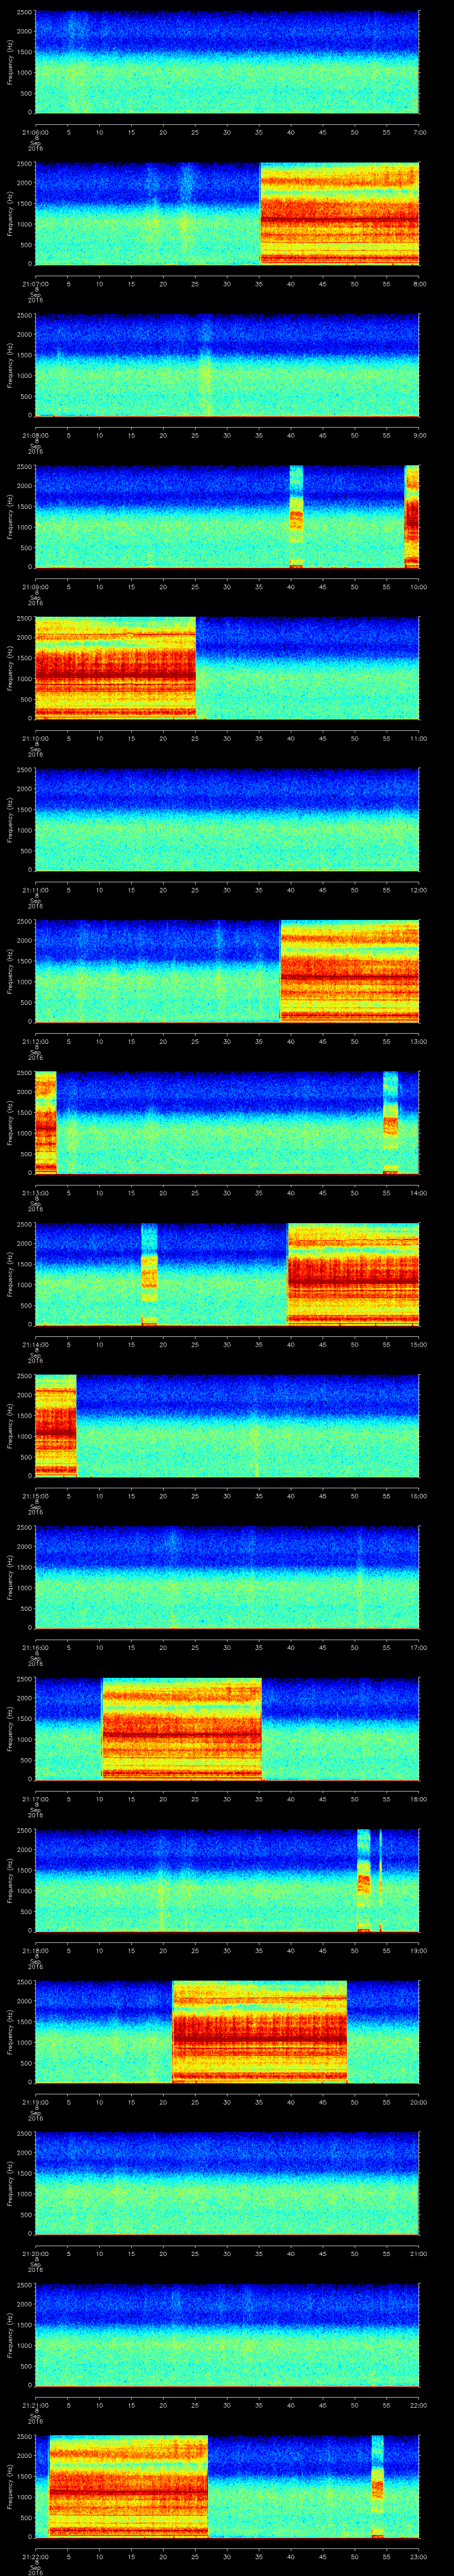Click the red noise block in the 21:10 spectrogram
This screenshot has height=2576, width=454.
115,667
